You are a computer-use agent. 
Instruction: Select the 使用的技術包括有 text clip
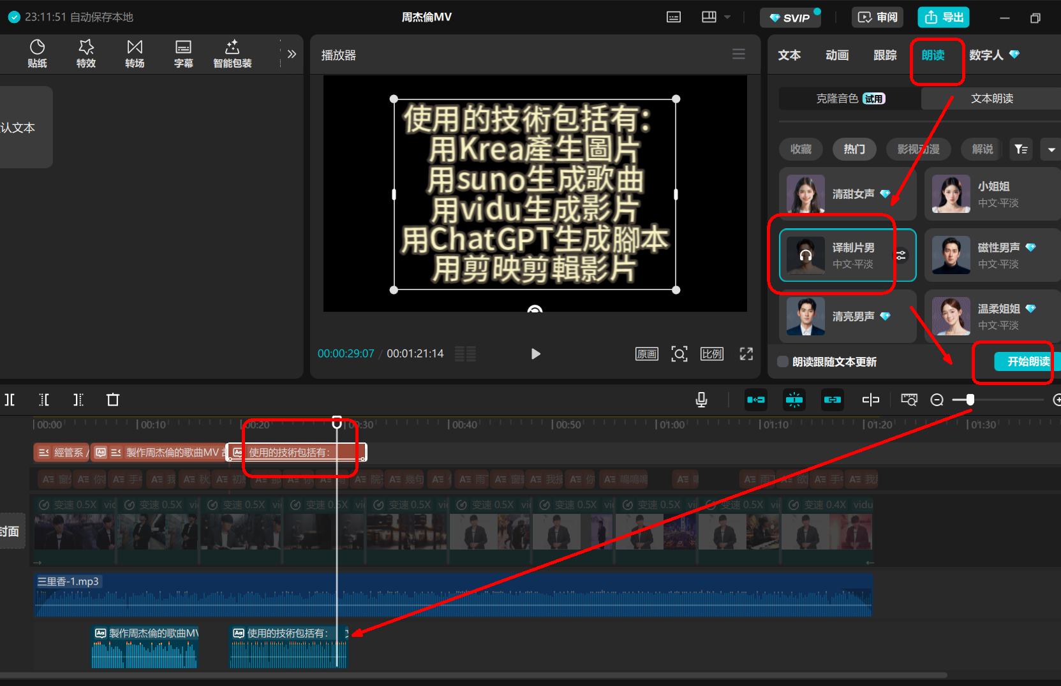(x=297, y=453)
